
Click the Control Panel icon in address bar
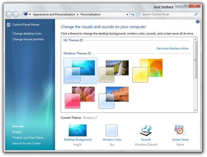click(26, 14)
